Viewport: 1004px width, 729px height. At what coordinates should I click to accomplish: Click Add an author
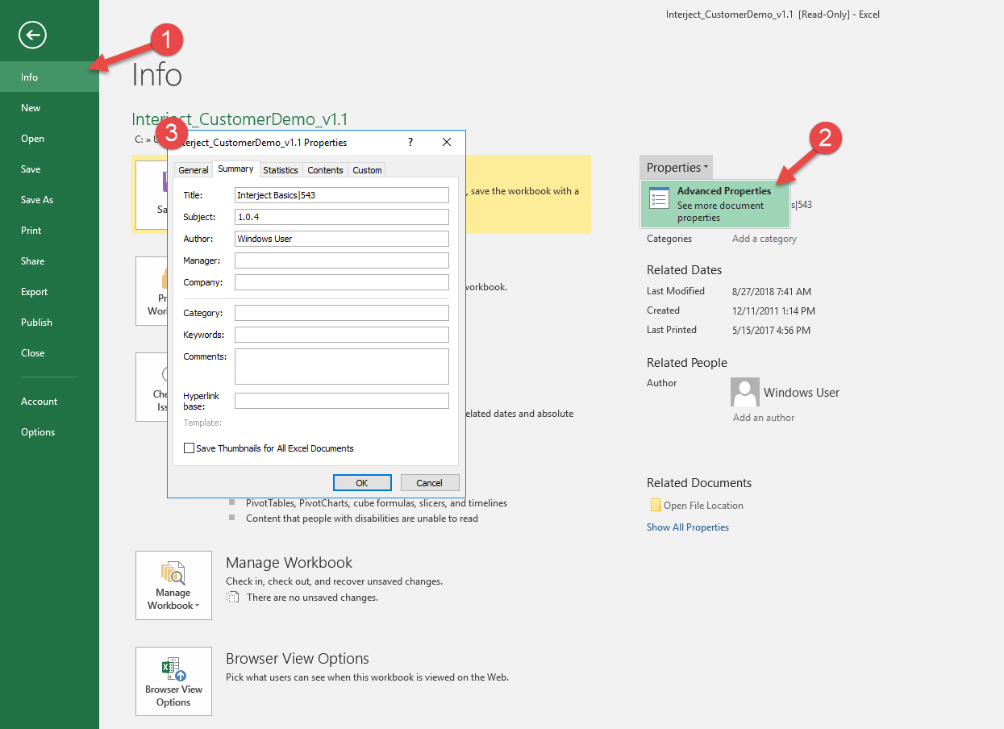pyautogui.click(x=764, y=418)
